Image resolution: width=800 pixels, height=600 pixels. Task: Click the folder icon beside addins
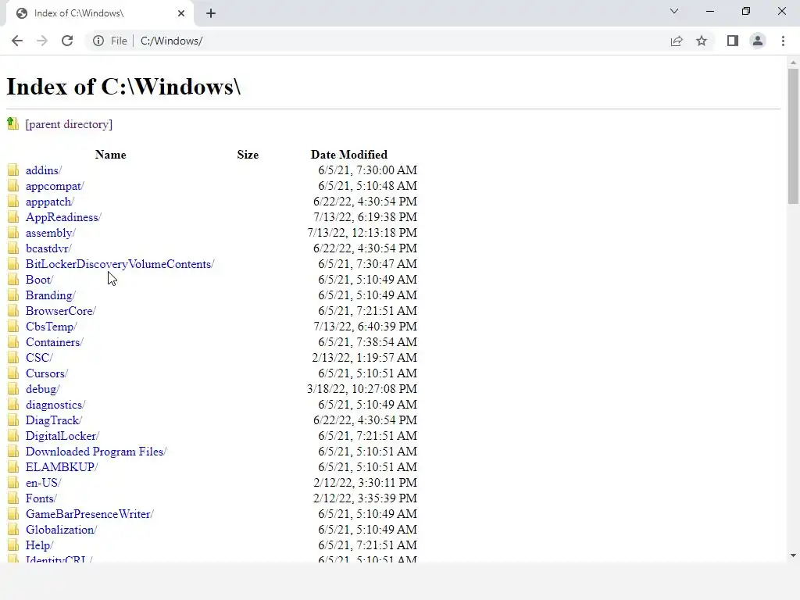pyautogui.click(x=13, y=170)
